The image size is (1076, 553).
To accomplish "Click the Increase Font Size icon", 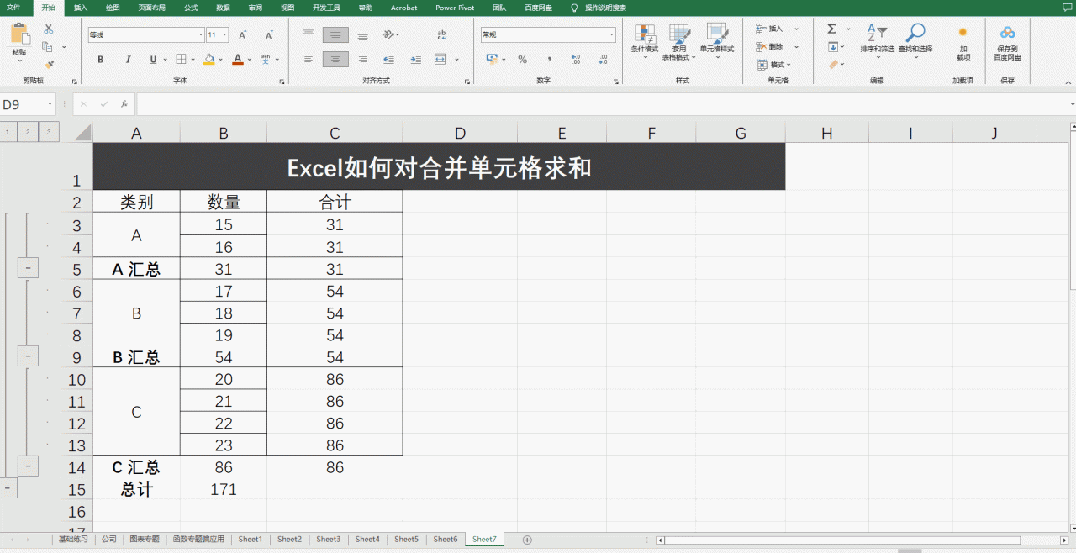I will pyautogui.click(x=243, y=35).
